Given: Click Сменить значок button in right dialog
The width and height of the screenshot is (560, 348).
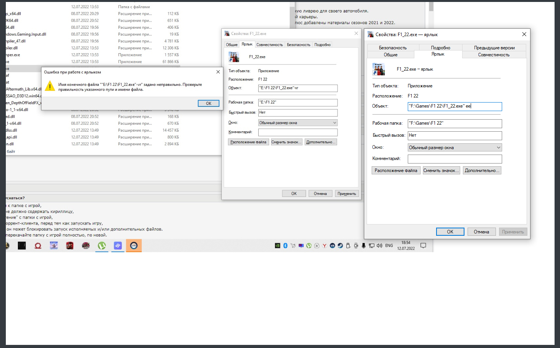Looking at the screenshot, I should 441,171.
